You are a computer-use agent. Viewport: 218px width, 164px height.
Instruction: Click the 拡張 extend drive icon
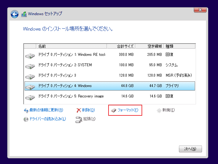tap(79, 120)
